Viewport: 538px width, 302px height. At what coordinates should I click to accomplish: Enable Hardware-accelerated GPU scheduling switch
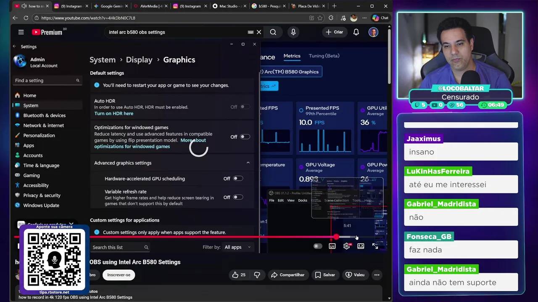238,178
